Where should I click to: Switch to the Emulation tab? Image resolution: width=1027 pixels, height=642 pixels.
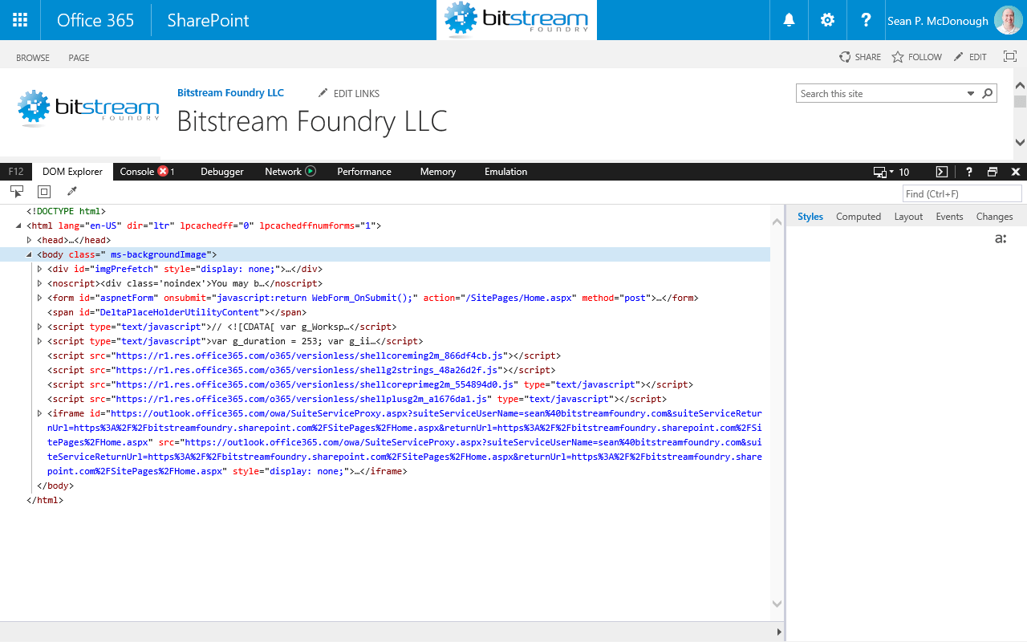coord(505,172)
